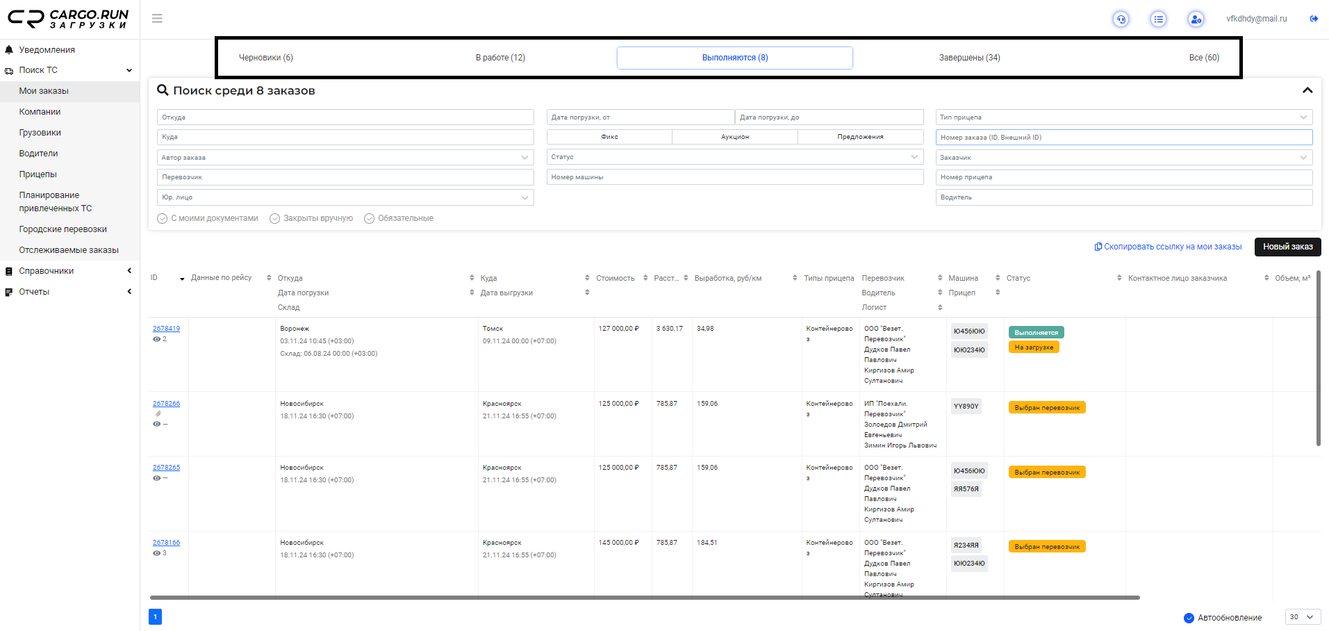Click the magnifier icon in search panel title
This screenshot has height=631, width=1329.
point(163,90)
